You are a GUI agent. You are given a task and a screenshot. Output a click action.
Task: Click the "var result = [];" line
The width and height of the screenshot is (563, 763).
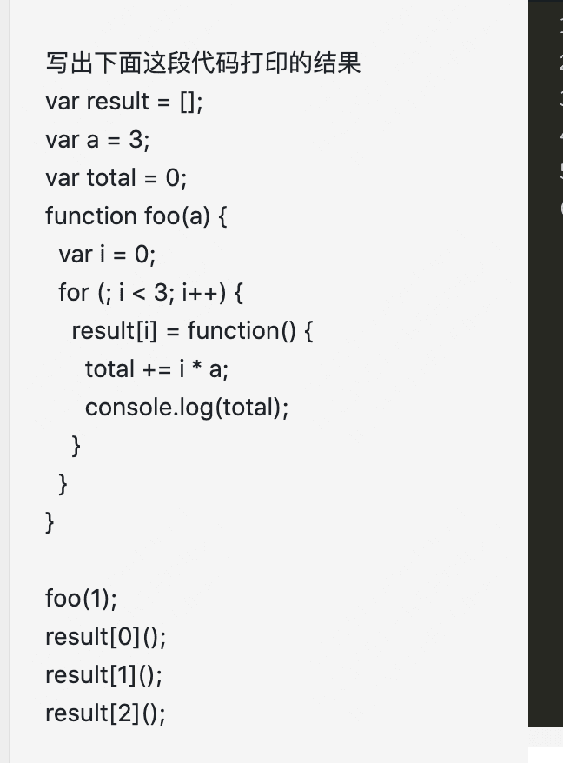123,102
